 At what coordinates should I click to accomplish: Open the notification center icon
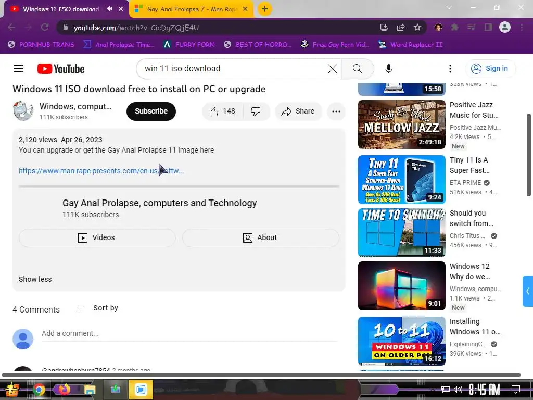(x=516, y=389)
